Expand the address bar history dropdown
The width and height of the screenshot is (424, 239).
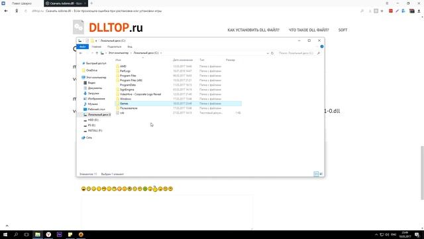coord(268,53)
